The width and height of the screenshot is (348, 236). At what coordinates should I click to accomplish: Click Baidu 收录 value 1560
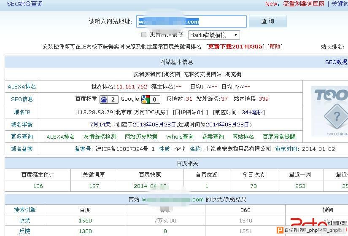(x=85, y=221)
